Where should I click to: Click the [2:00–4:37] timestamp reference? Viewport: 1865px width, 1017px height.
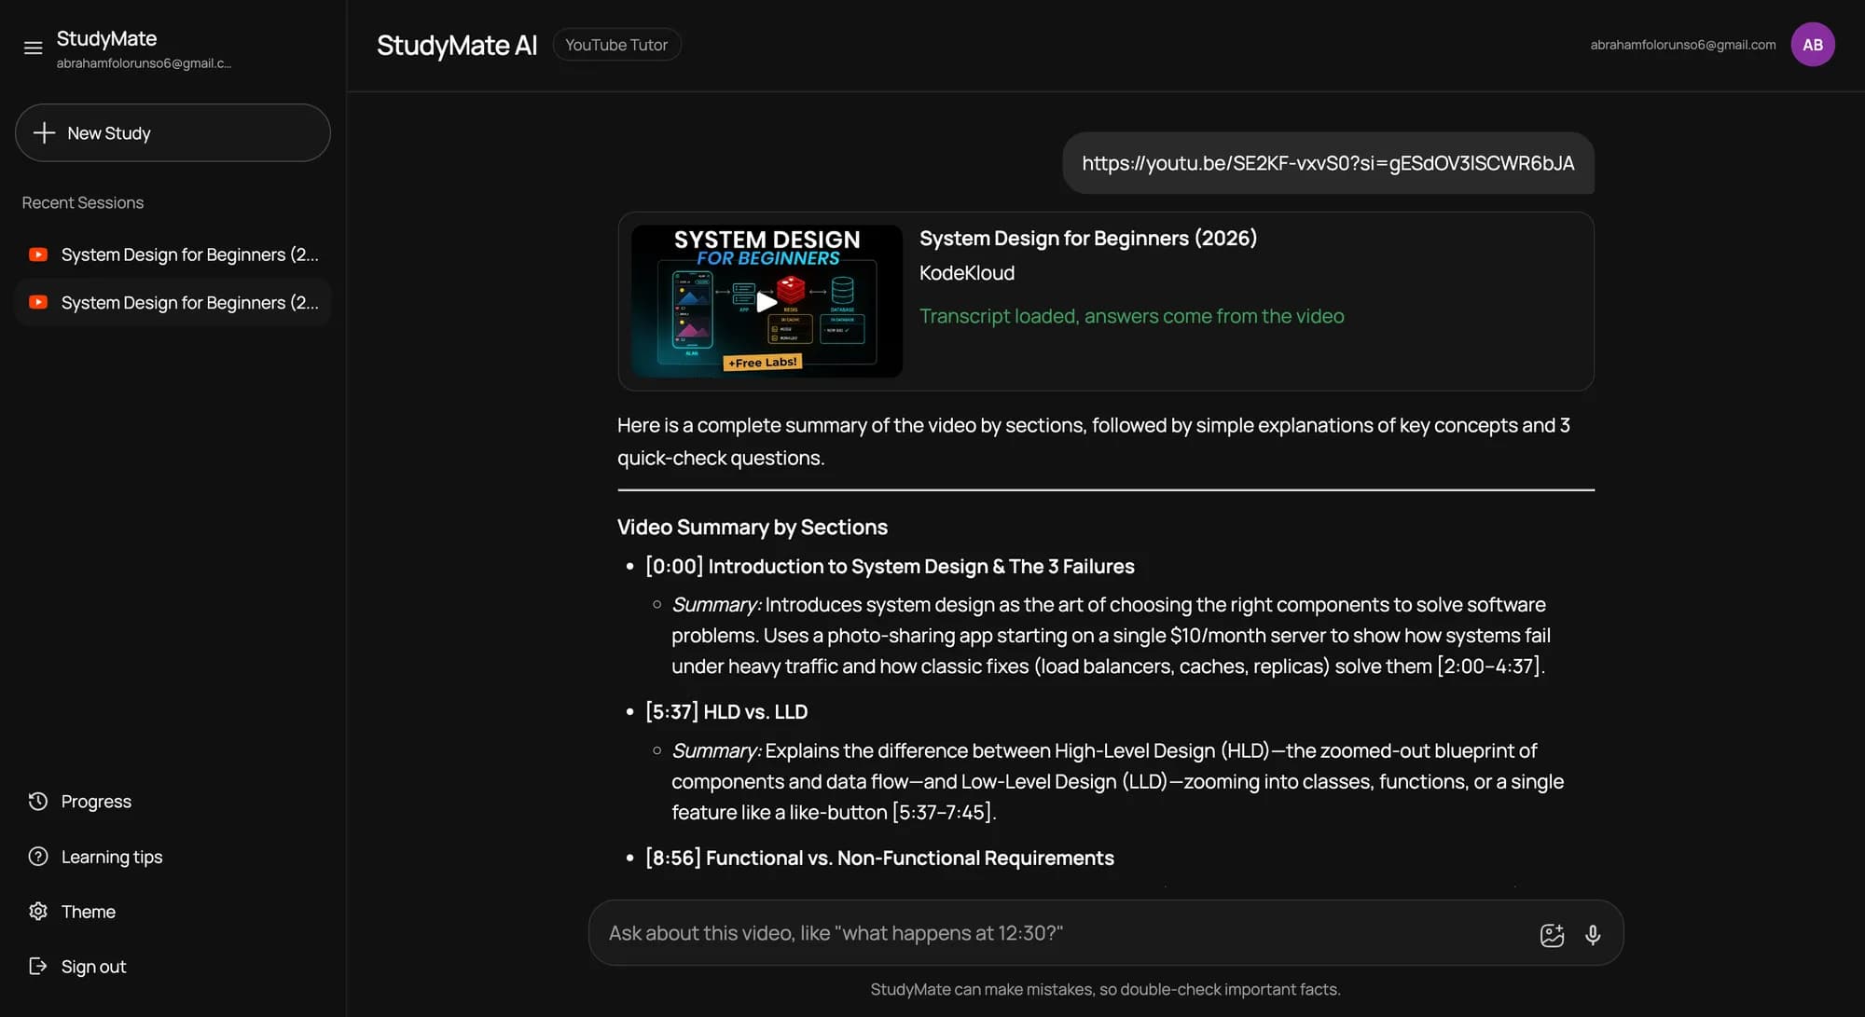point(1489,666)
